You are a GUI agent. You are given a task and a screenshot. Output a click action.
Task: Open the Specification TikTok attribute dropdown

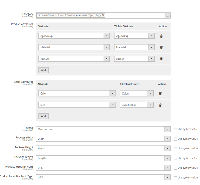pyautogui.click(x=136, y=105)
